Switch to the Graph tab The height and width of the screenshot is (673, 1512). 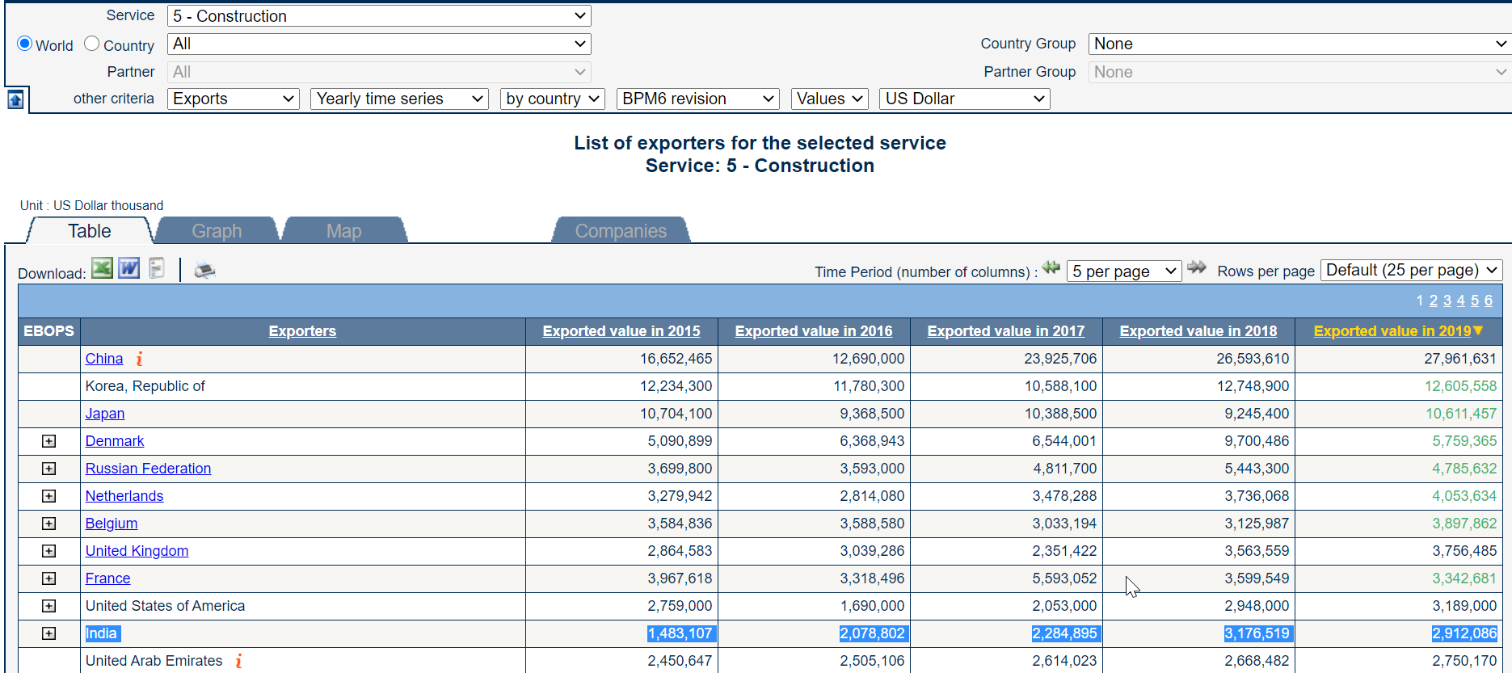[x=217, y=231]
